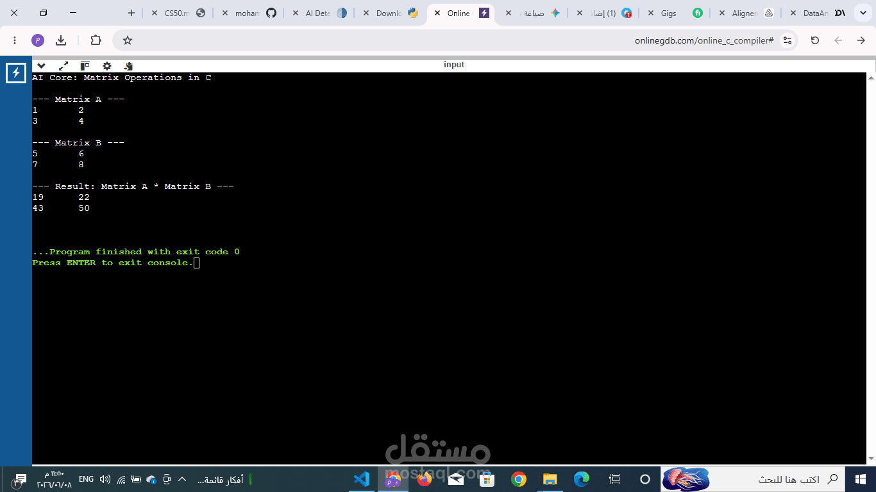Open the volume speaker icon
Image resolution: width=876 pixels, height=492 pixels.
(105, 479)
